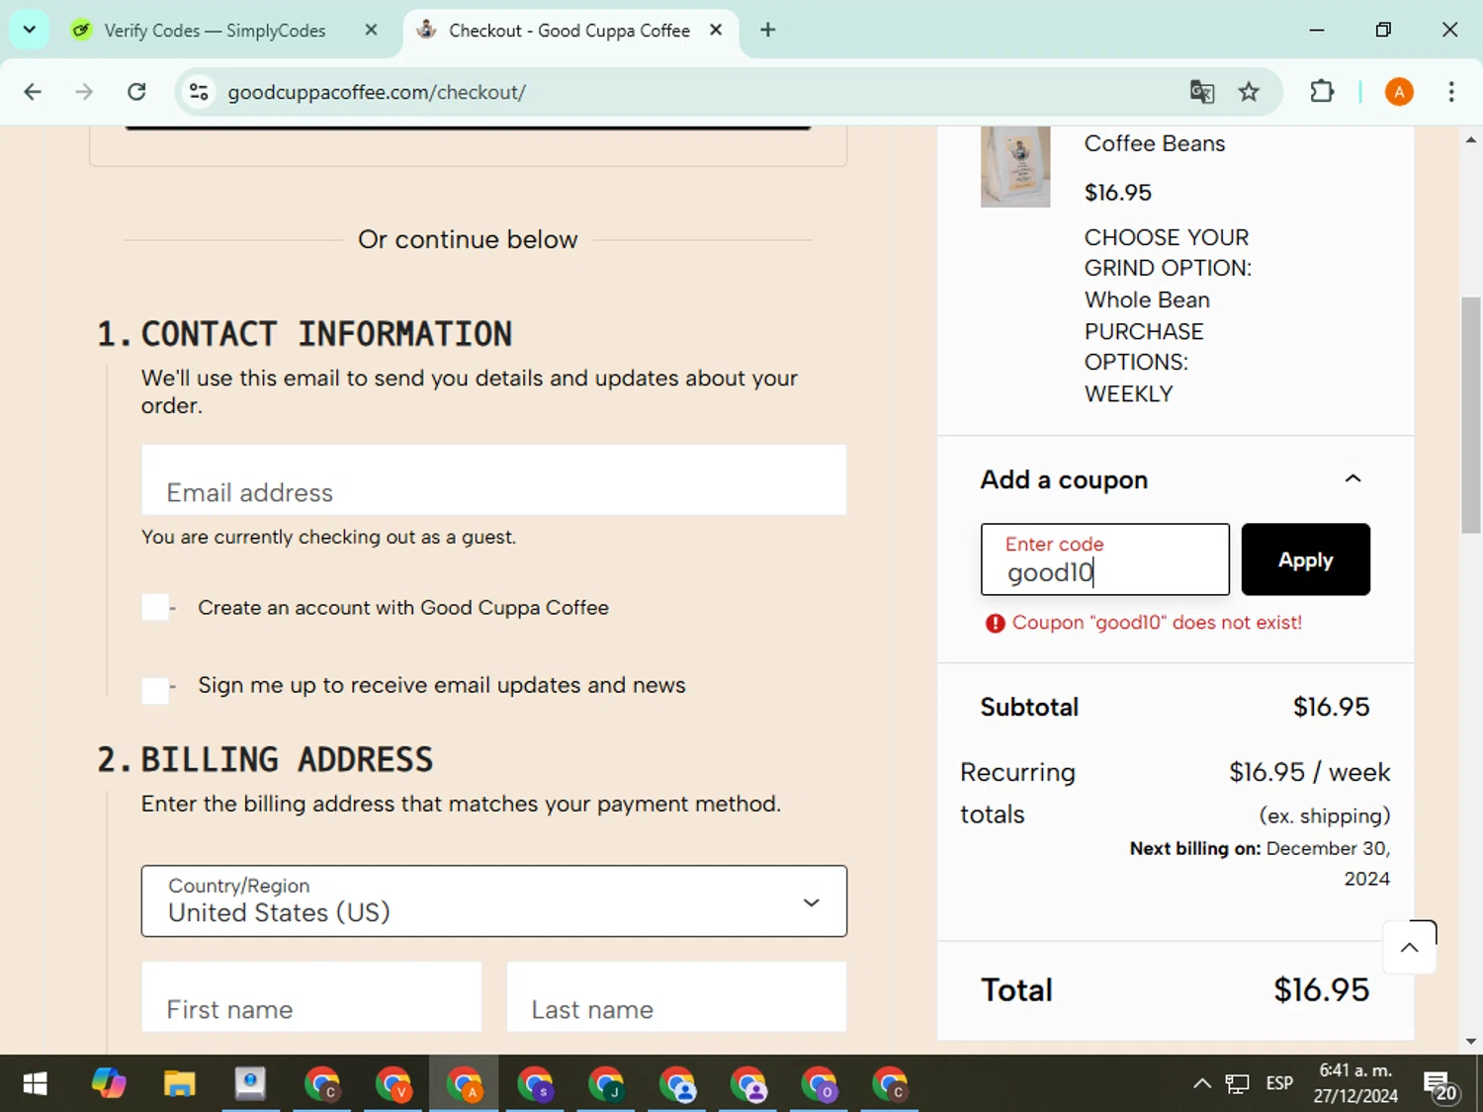Go back to the previous page
Image resolution: width=1483 pixels, height=1112 pixels.
33,92
